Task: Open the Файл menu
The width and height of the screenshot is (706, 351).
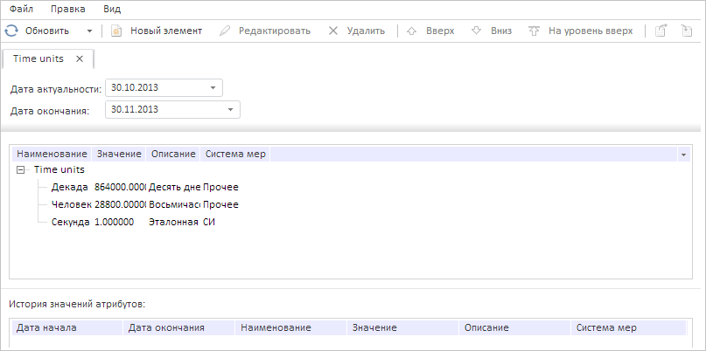Action: click(22, 9)
